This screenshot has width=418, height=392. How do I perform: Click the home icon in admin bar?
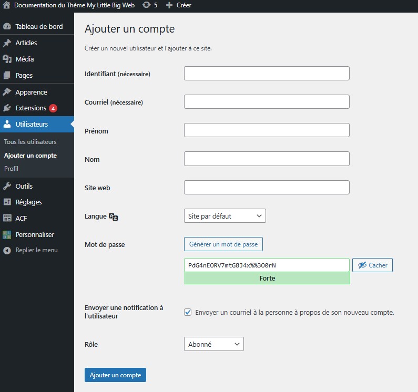pos(7,5)
